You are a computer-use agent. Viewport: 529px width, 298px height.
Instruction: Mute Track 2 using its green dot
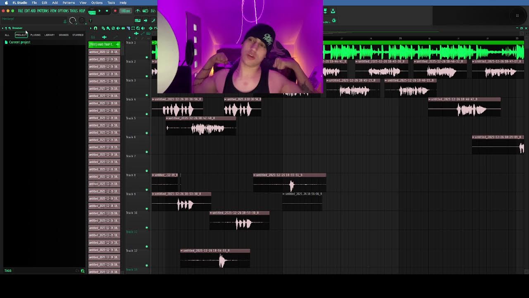(x=147, y=76)
